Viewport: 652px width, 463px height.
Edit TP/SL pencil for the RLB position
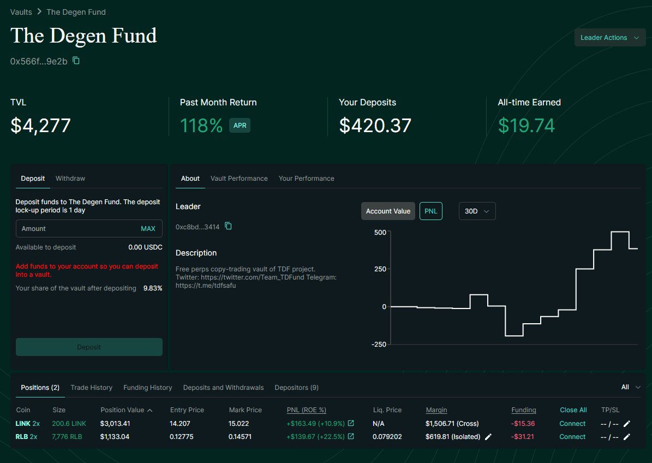[x=626, y=436]
